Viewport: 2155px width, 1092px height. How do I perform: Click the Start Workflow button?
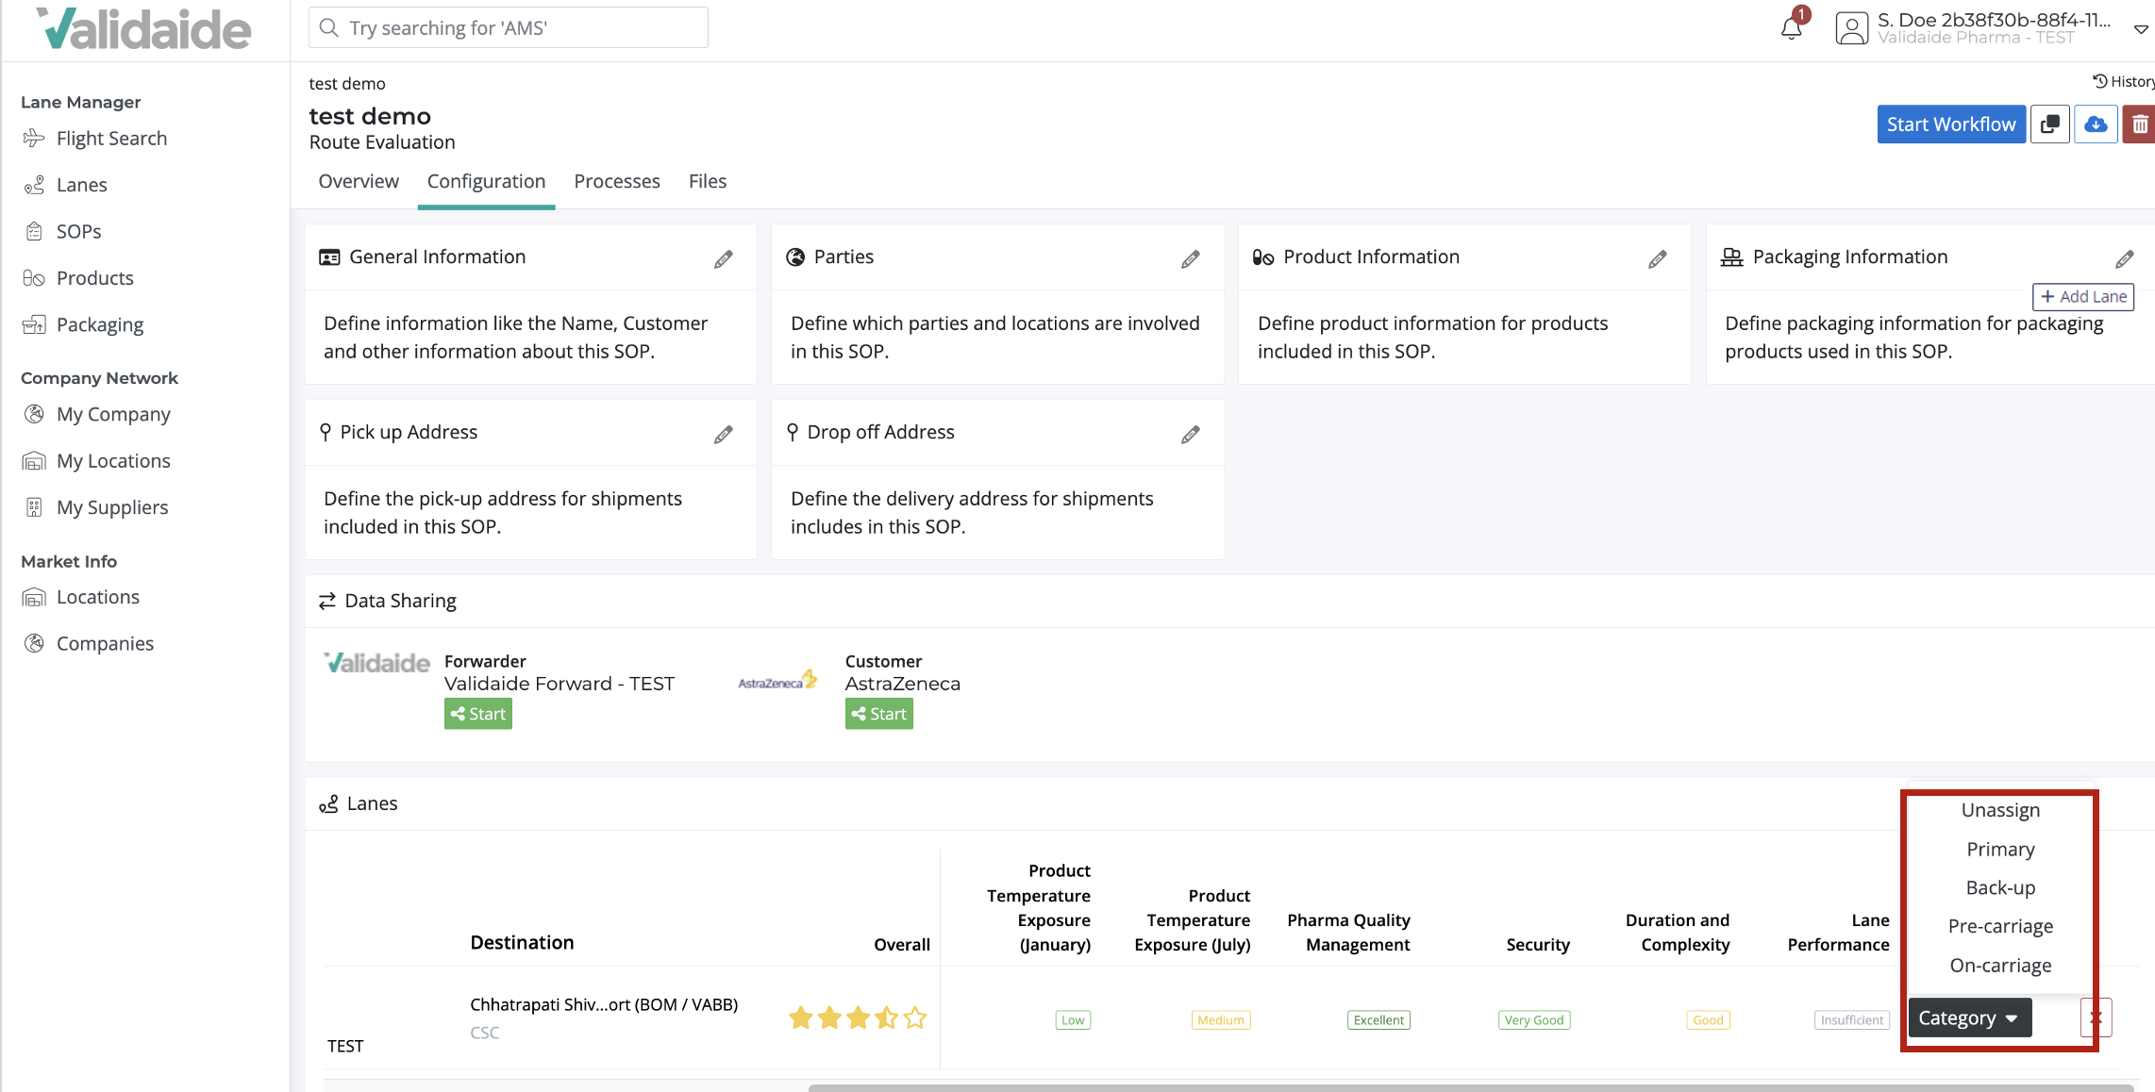pyautogui.click(x=1951, y=124)
